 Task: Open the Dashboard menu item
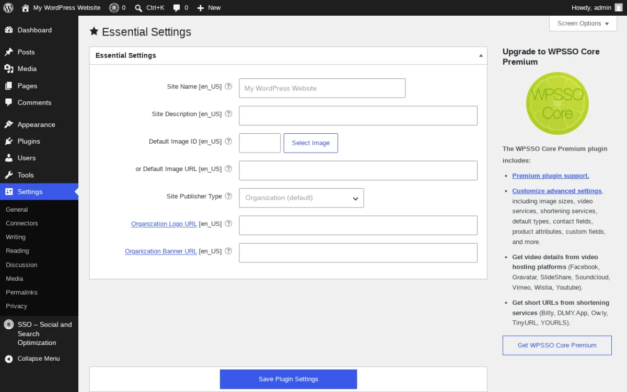pyautogui.click(x=39, y=30)
